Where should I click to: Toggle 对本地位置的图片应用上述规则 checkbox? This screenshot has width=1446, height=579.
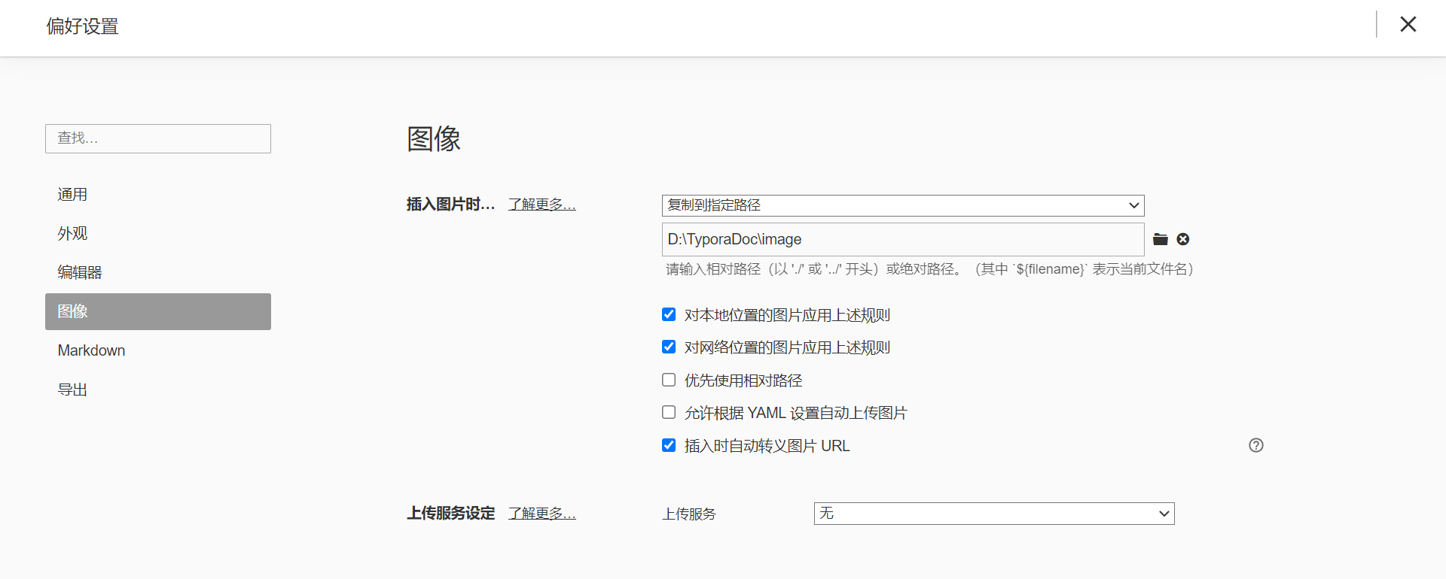669,314
